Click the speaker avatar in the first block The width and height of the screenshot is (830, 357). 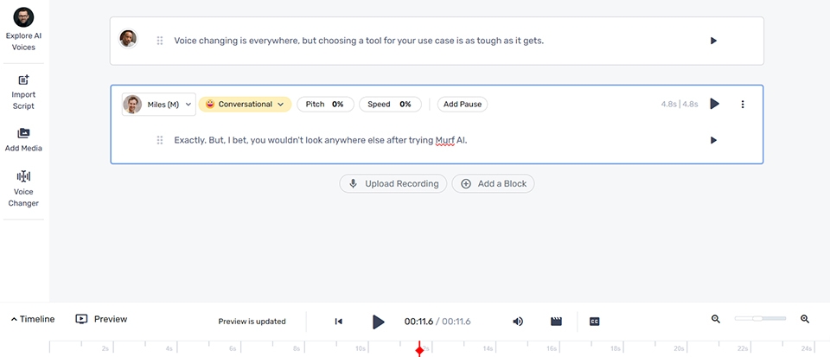coord(128,38)
